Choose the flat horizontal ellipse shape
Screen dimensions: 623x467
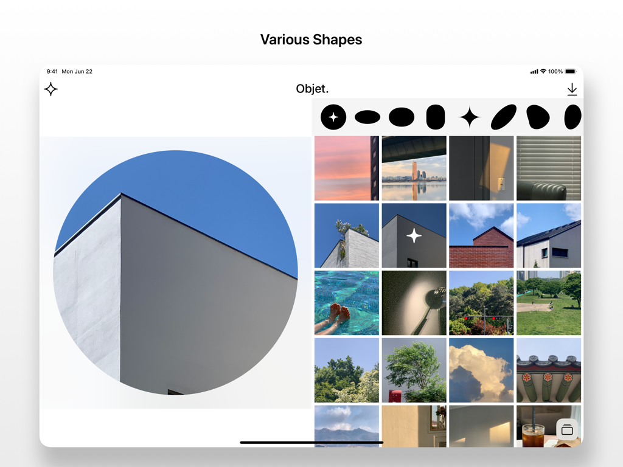(367, 117)
